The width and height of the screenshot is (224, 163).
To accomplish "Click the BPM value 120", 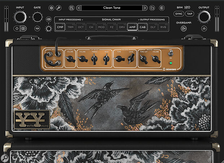I will coord(187,8).
